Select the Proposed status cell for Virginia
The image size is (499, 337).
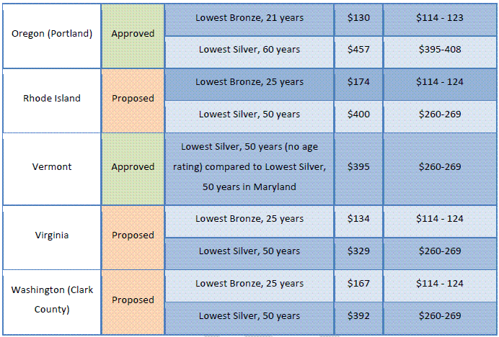pyautogui.click(x=133, y=238)
